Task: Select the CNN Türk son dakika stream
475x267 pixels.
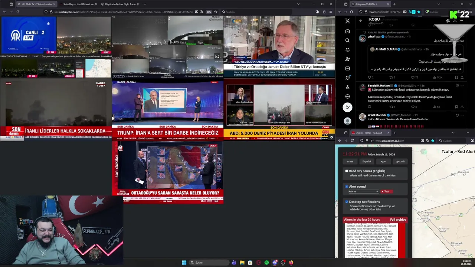Action: tap(279, 110)
